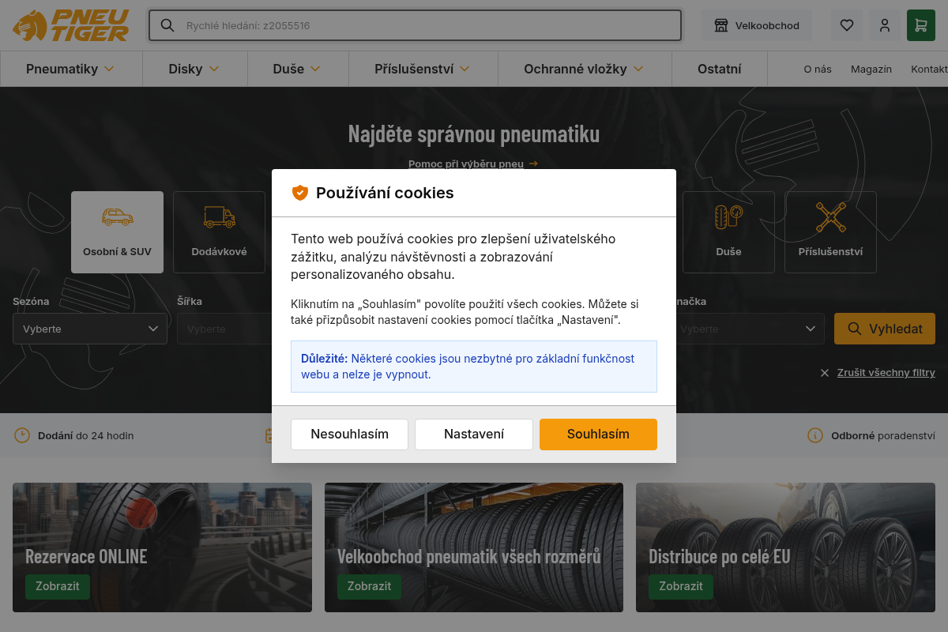Screen dimensions: 948x632
Task: Select the Dodávkové van category
Action: (x=219, y=232)
